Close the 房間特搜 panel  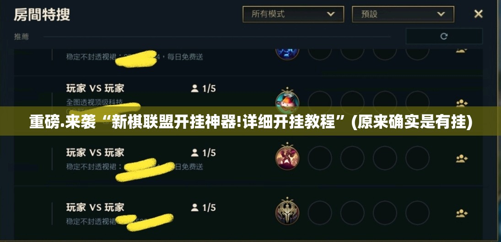[x=478, y=14]
